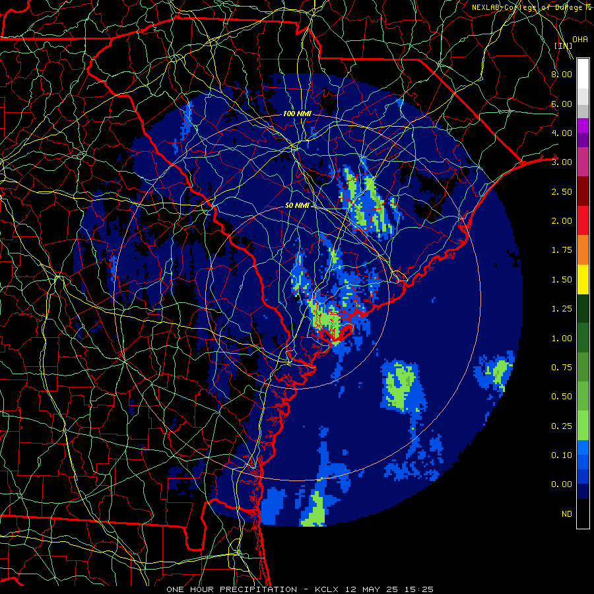
Task: Click the 0.25 legend value
Action: coord(562,426)
